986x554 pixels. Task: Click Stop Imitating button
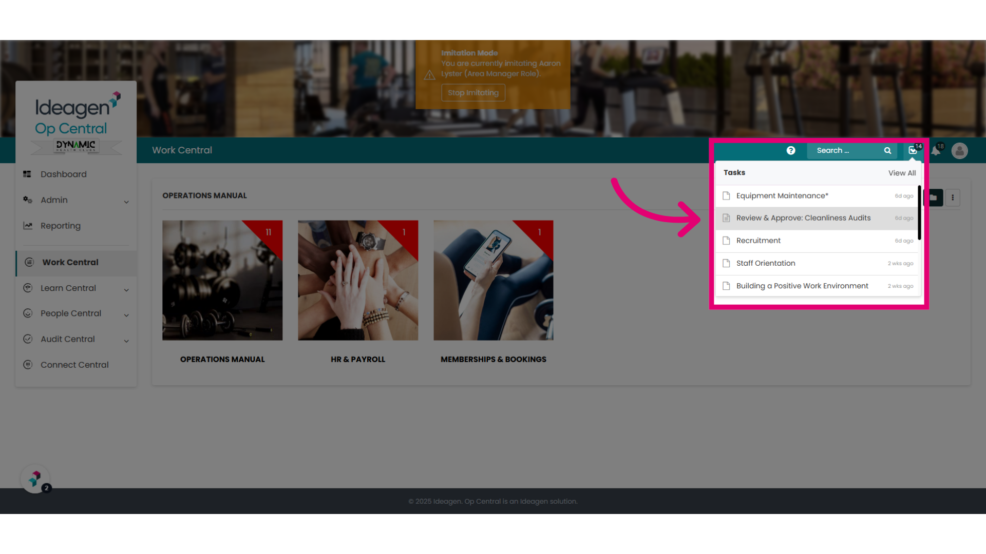coord(473,93)
